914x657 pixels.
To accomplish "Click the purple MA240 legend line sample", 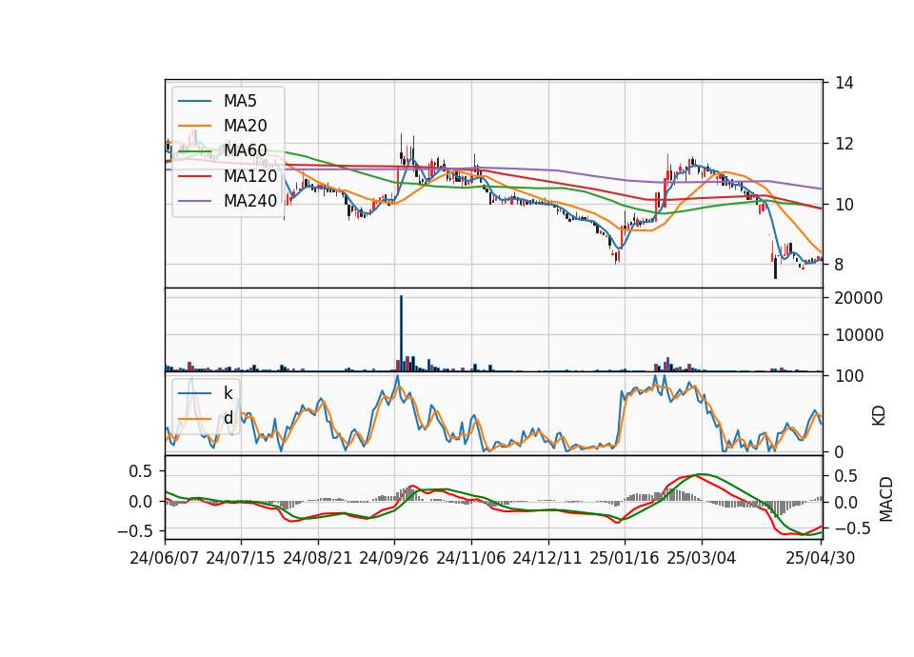I will [194, 201].
